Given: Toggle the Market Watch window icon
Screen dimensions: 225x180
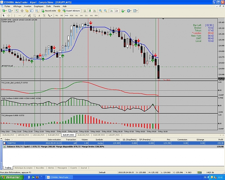Looking at the screenshot, I should (17, 11).
